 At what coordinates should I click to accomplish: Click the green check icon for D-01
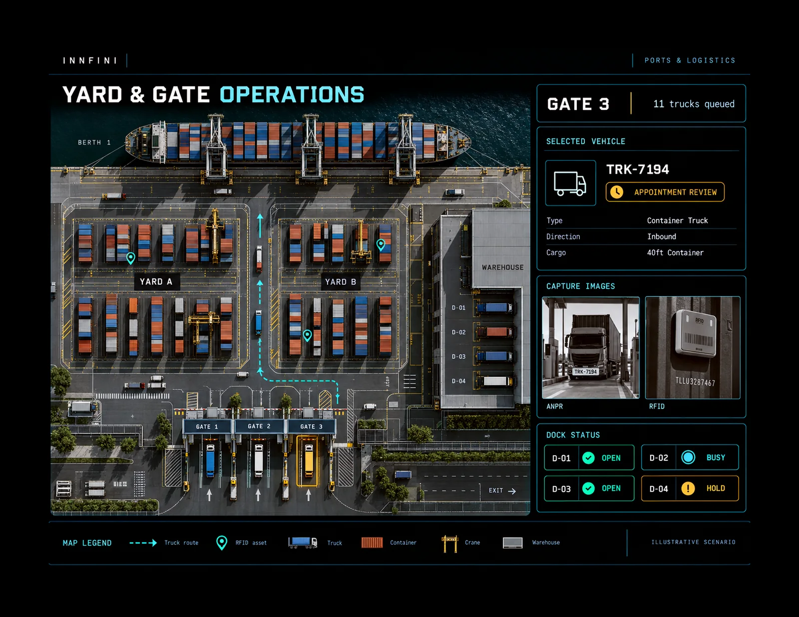coord(589,458)
